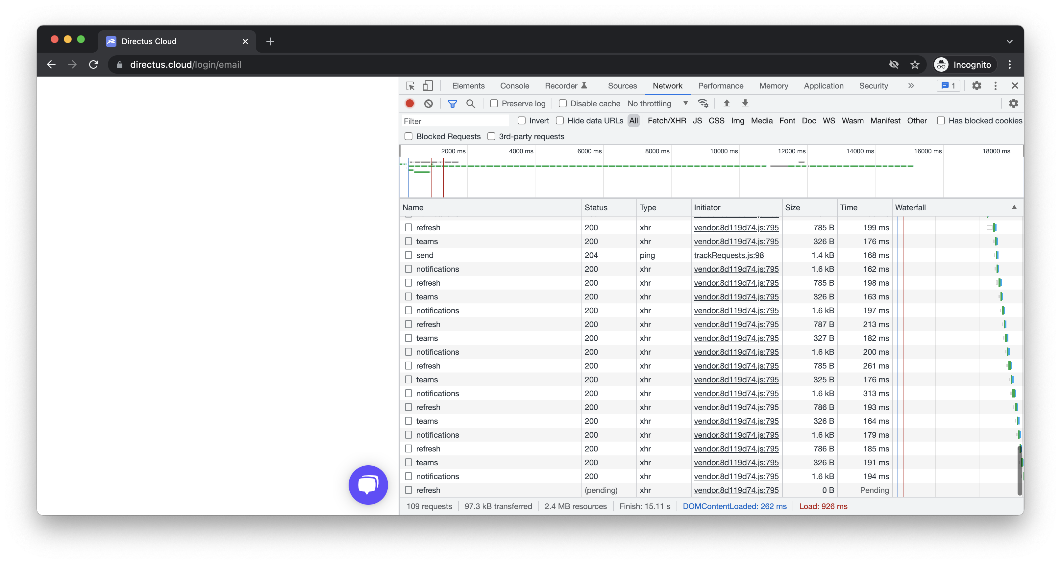Check Hide data URLs checkbox
1061x564 pixels.
tap(560, 121)
